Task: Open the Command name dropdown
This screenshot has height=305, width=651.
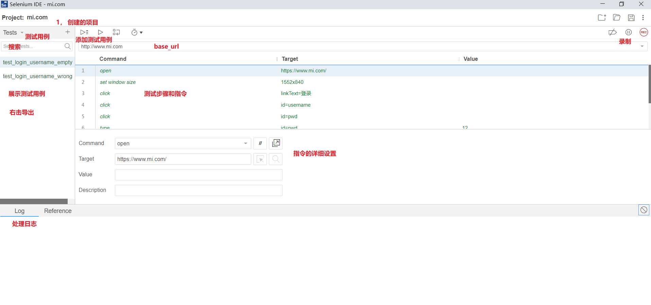Action: (245, 143)
